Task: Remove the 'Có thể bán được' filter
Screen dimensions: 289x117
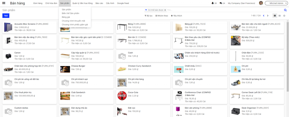Action: tap(165, 10)
